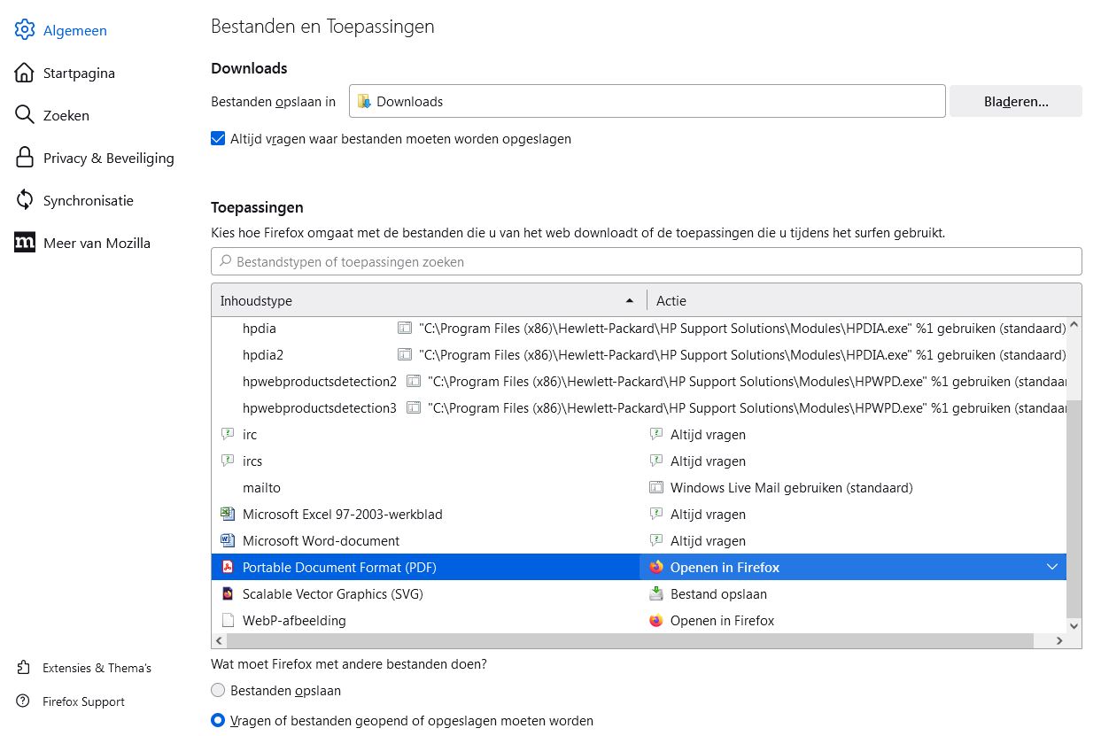The image size is (1101, 736).
Task: Click the vertical scrollbar of the applications list
Action: pyautogui.click(x=1074, y=505)
